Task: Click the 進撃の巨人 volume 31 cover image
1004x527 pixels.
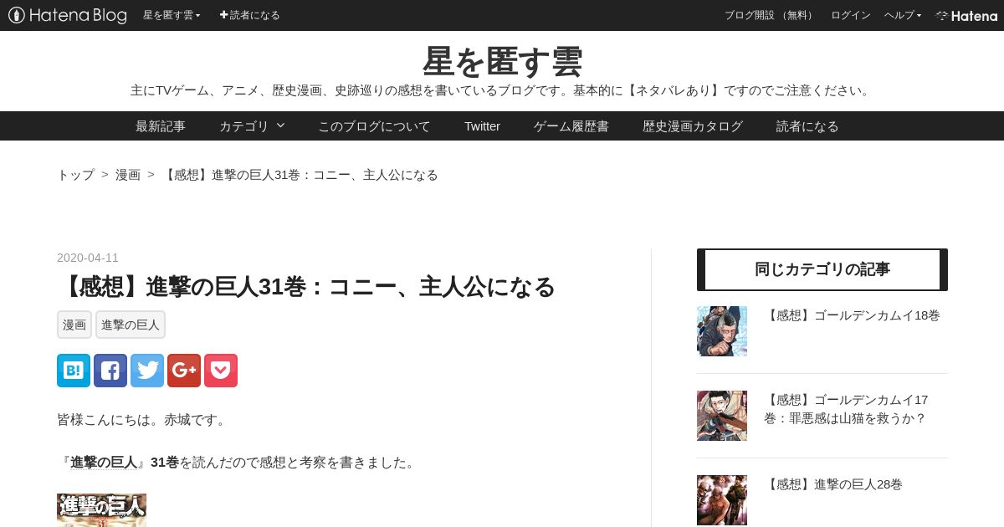Action: tap(101, 510)
